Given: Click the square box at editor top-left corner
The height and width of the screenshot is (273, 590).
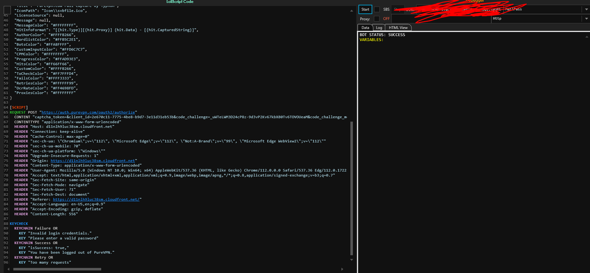Looking at the screenshot, I should point(7,10).
